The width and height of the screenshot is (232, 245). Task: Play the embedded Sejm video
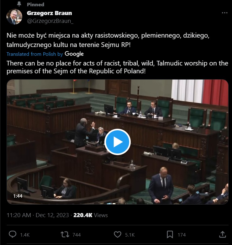pos(118,142)
